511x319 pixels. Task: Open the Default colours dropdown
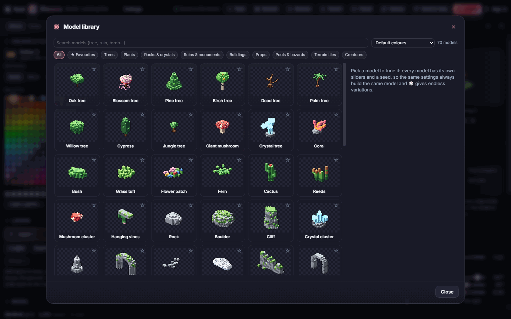(403, 43)
